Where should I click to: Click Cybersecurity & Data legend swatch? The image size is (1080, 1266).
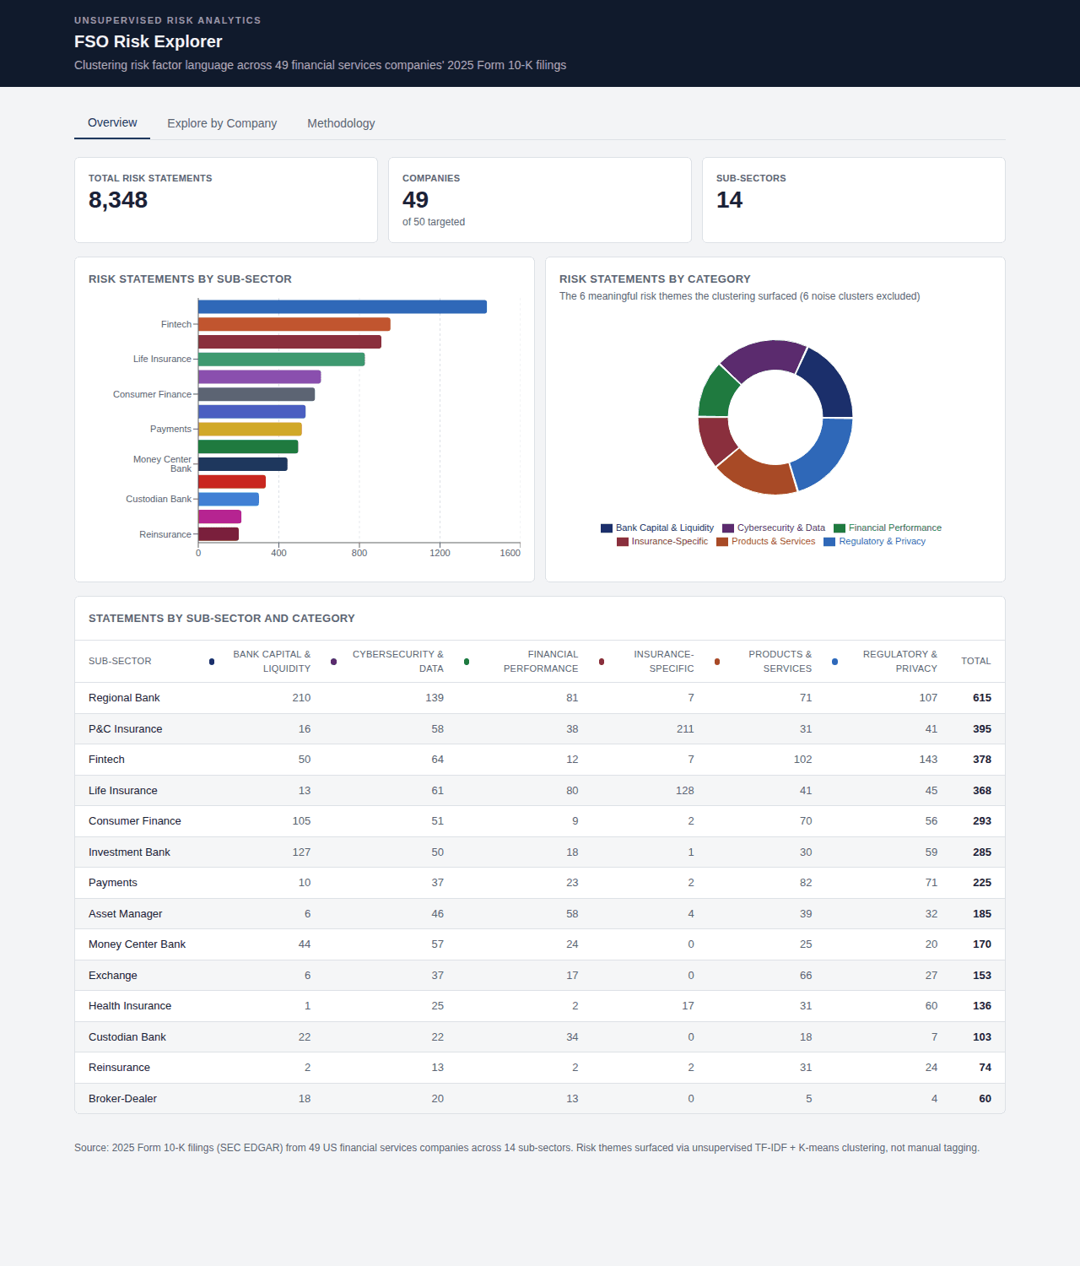[728, 528]
